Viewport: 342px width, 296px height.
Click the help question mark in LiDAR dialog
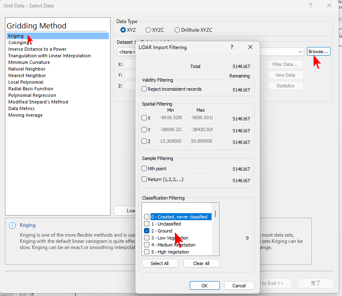[x=232, y=47]
